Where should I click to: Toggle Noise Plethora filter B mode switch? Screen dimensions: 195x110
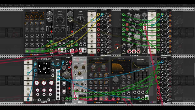(136, 30)
